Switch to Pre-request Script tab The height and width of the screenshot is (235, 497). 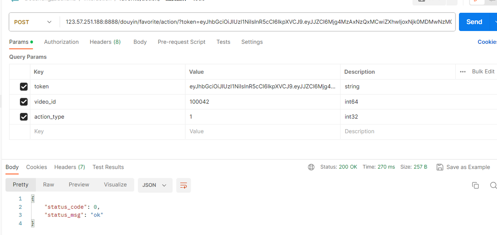pyautogui.click(x=182, y=42)
